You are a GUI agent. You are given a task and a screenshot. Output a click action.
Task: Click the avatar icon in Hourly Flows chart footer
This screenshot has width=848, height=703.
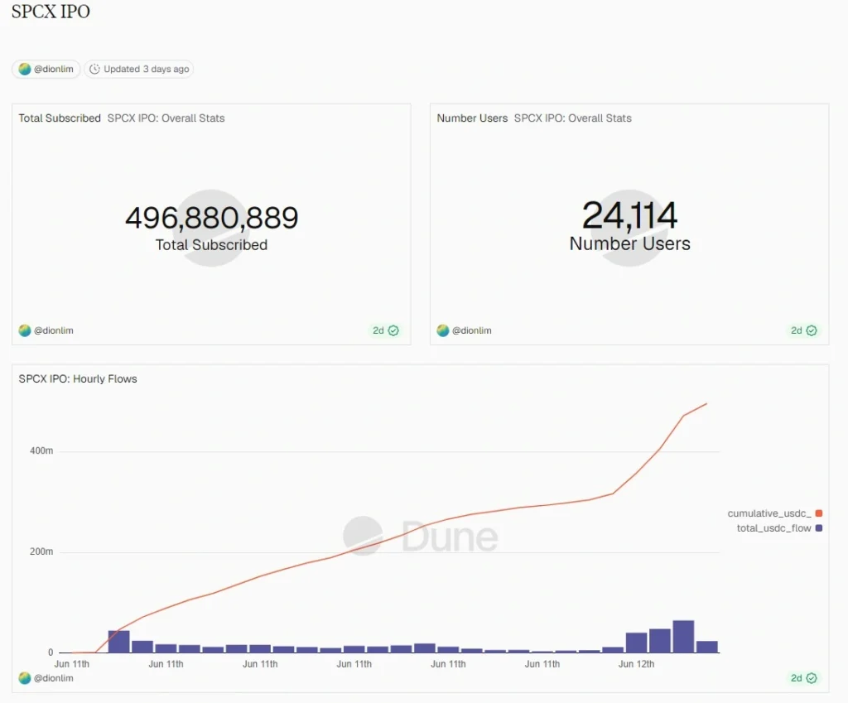pos(24,678)
